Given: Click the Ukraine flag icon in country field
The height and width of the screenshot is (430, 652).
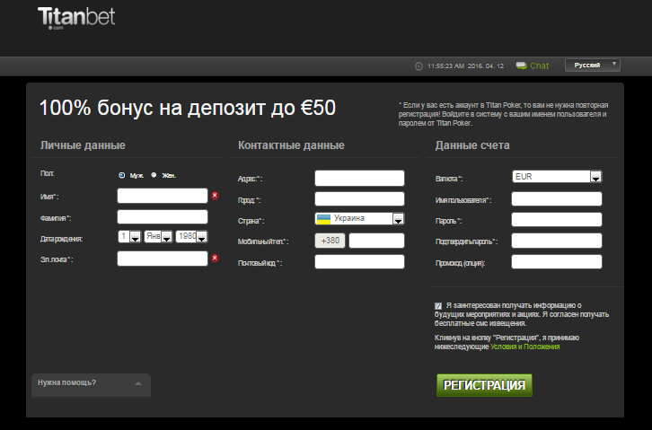Looking at the screenshot, I should tap(323, 218).
